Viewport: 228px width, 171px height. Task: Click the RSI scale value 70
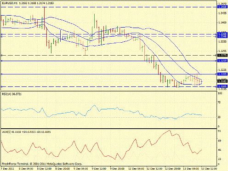coord(219,103)
